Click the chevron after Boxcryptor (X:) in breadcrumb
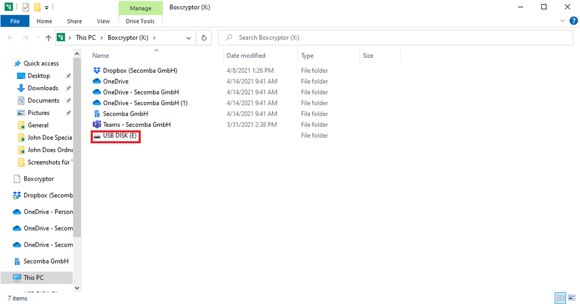The image size is (580, 304). [x=154, y=38]
